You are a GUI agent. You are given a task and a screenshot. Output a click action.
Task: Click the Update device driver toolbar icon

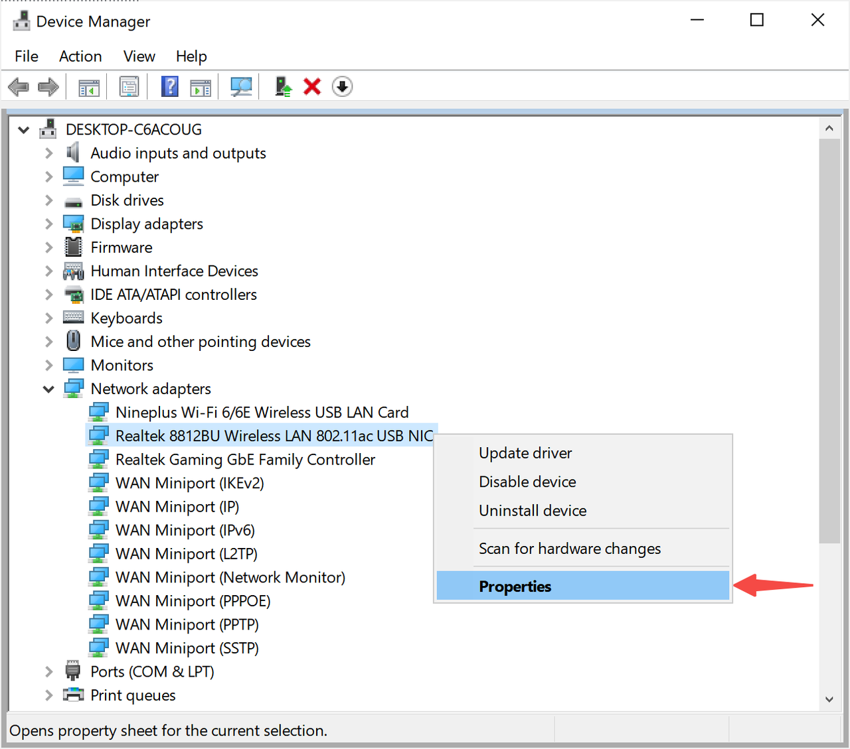284,87
